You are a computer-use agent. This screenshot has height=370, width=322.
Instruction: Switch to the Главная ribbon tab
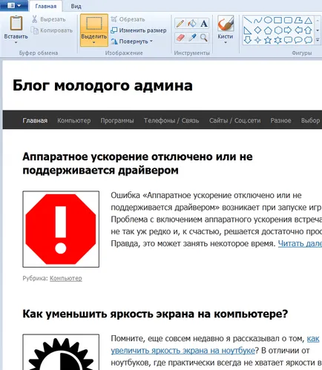tap(46, 6)
